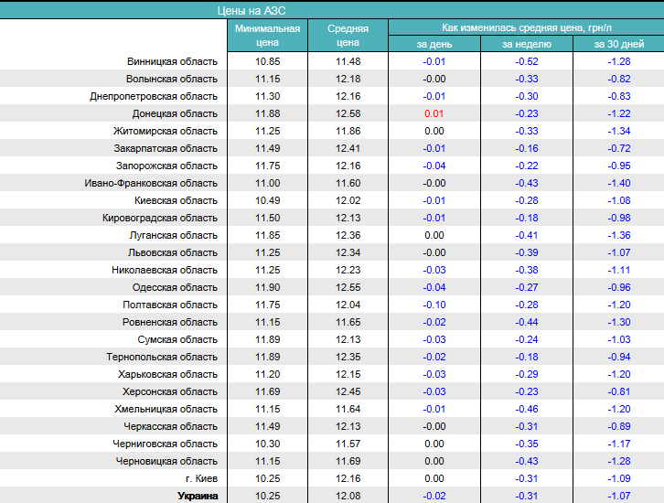
Task: Select the "Минимальная цена" column header
Action: coord(267,36)
